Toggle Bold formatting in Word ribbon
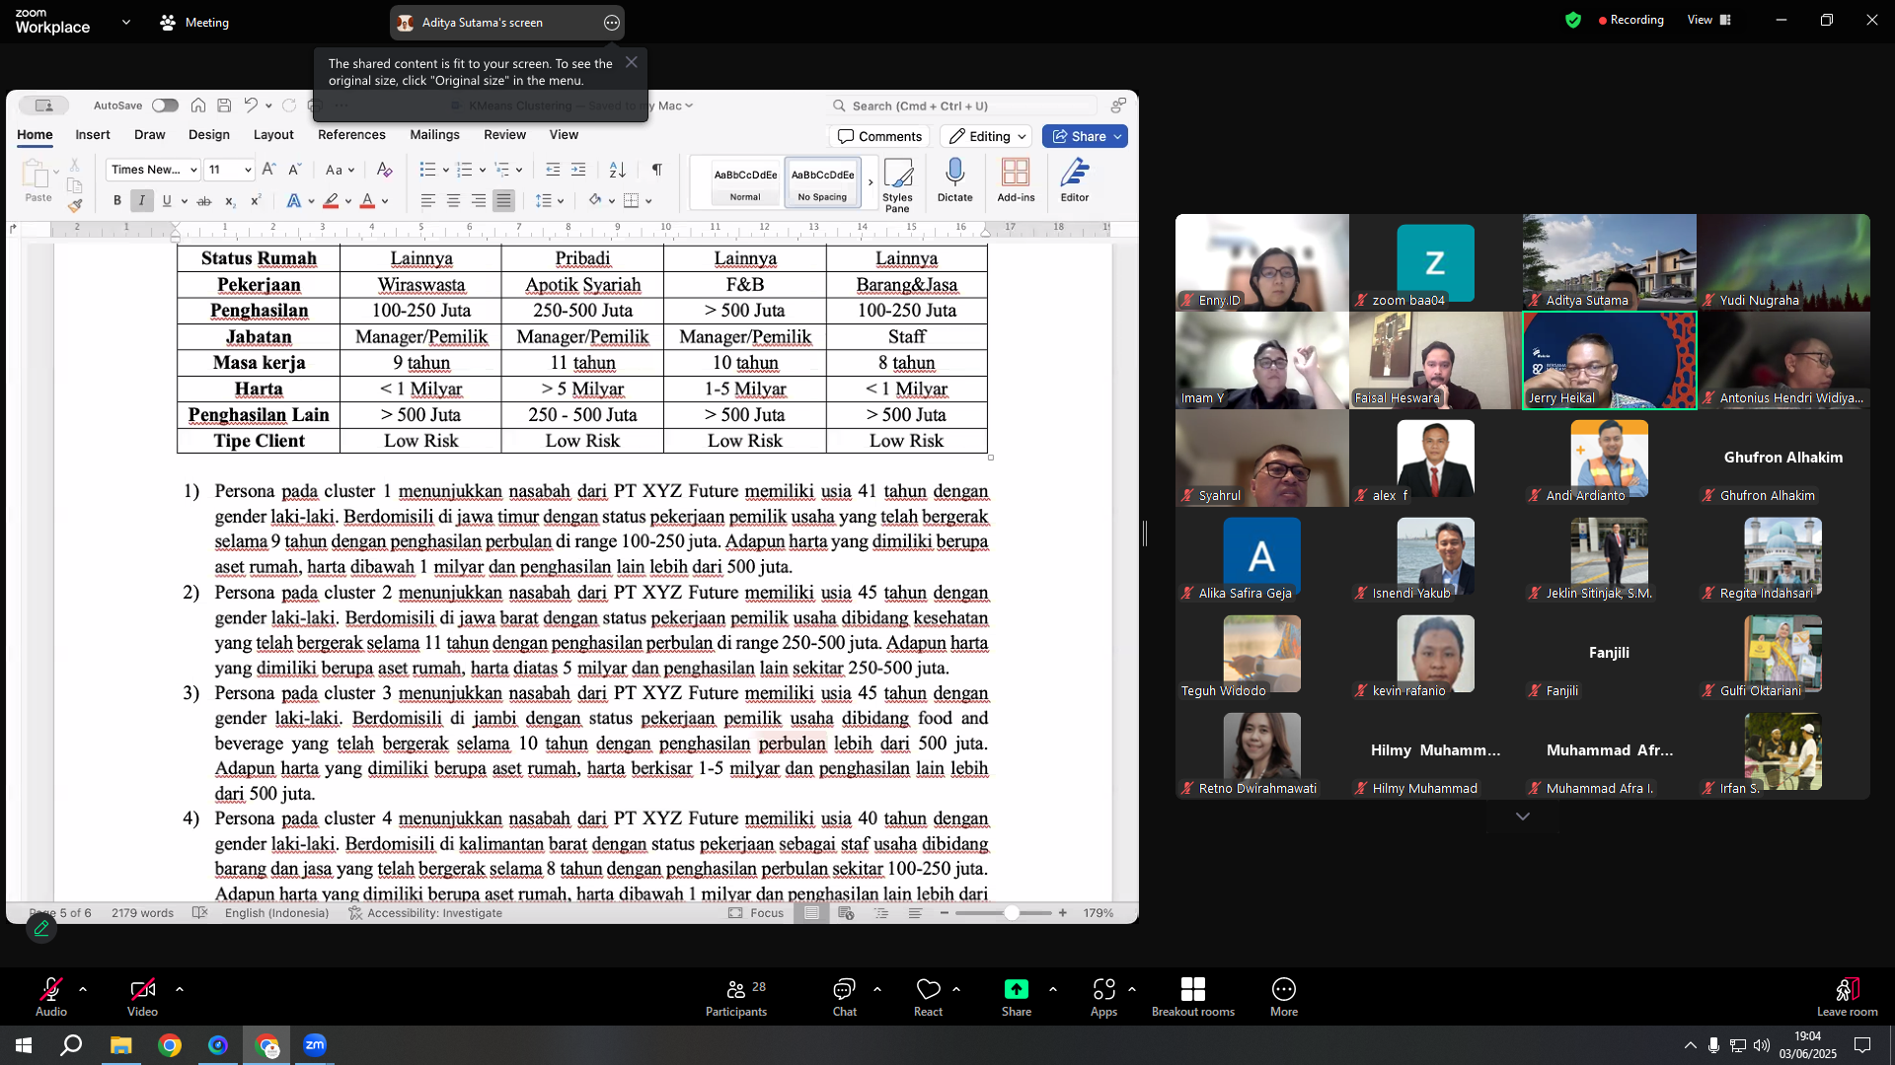Screen dimensions: 1895x1065 pos(117,201)
